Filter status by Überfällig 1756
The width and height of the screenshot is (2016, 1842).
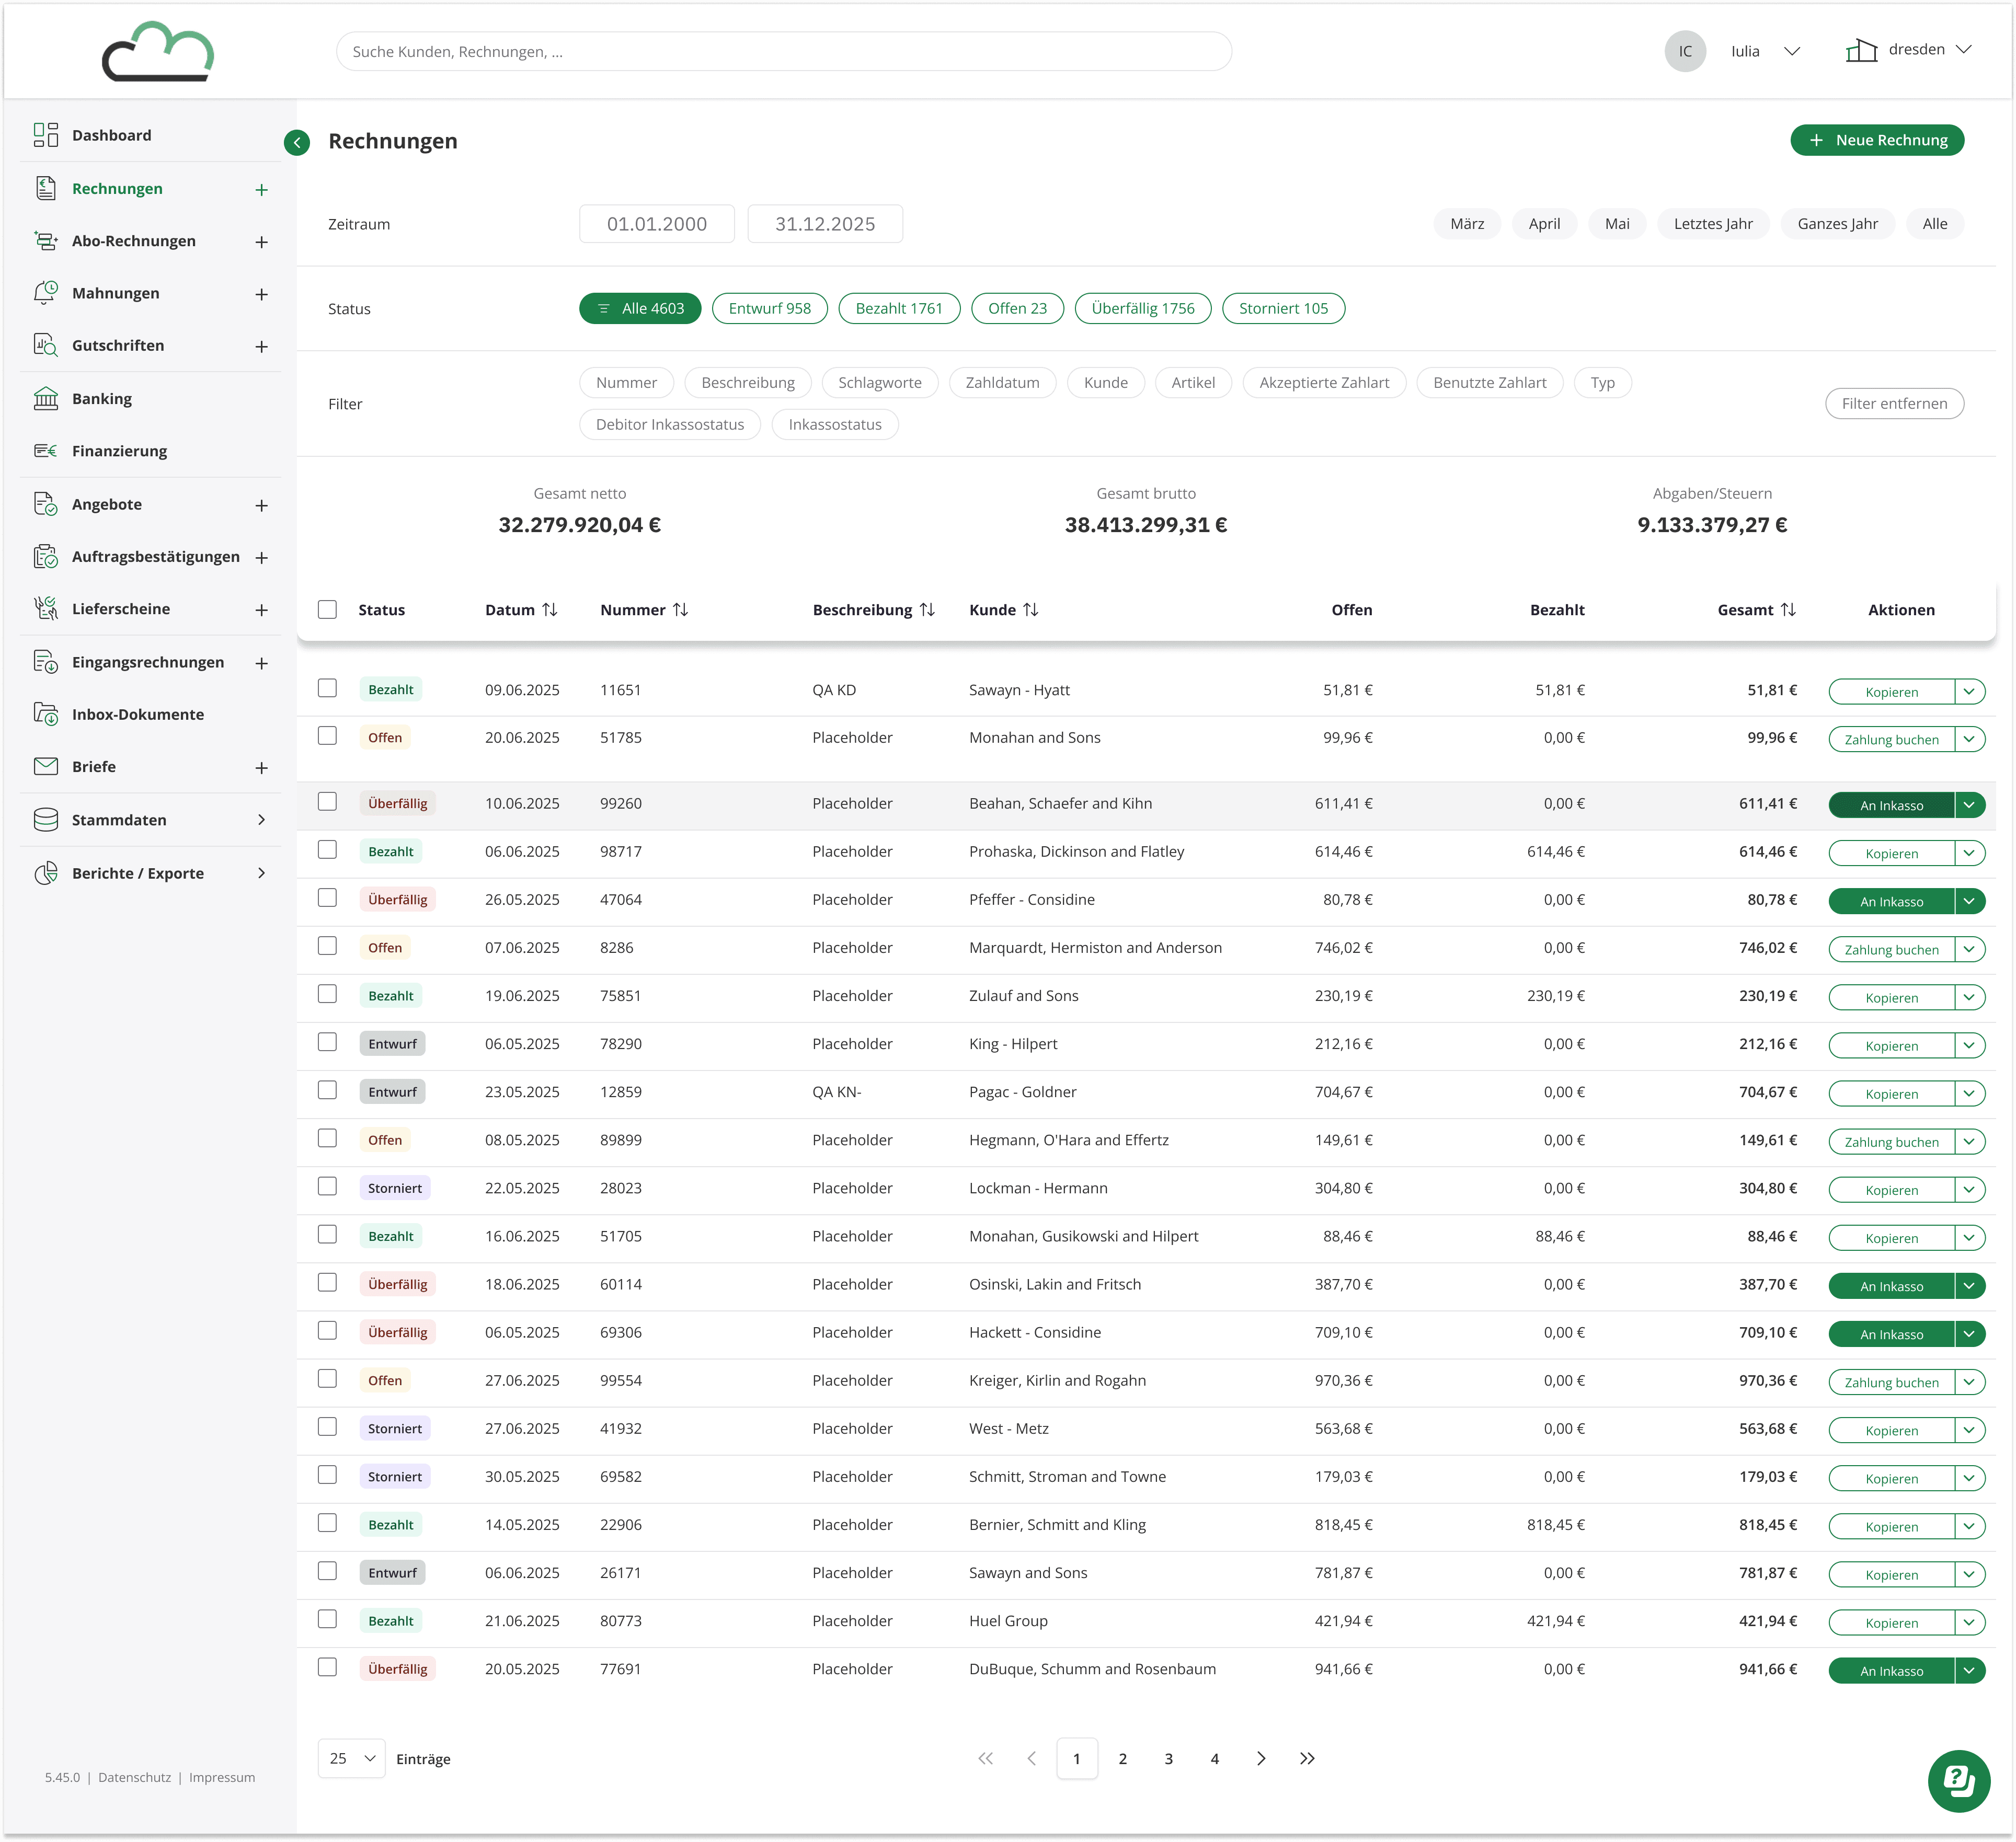click(x=1142, y=309)
